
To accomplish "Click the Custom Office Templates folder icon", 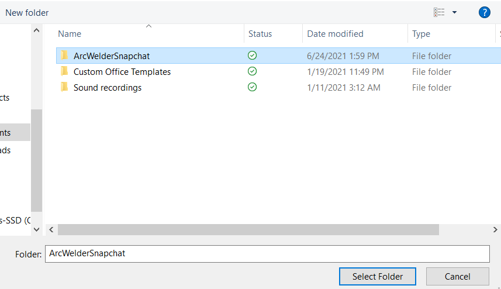I will pos(64,71).
